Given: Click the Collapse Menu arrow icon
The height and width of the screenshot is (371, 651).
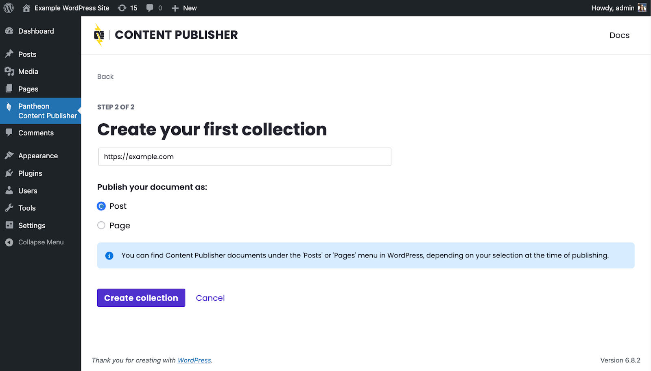Looking at the screenshot, I should (9, 242).
